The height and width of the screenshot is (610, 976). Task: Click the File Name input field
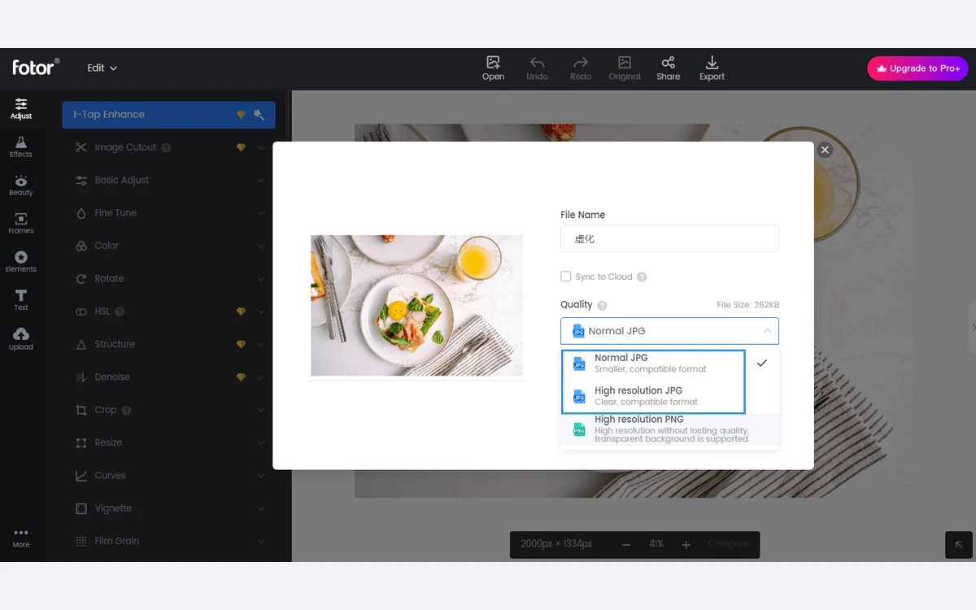tap(669, 239)
